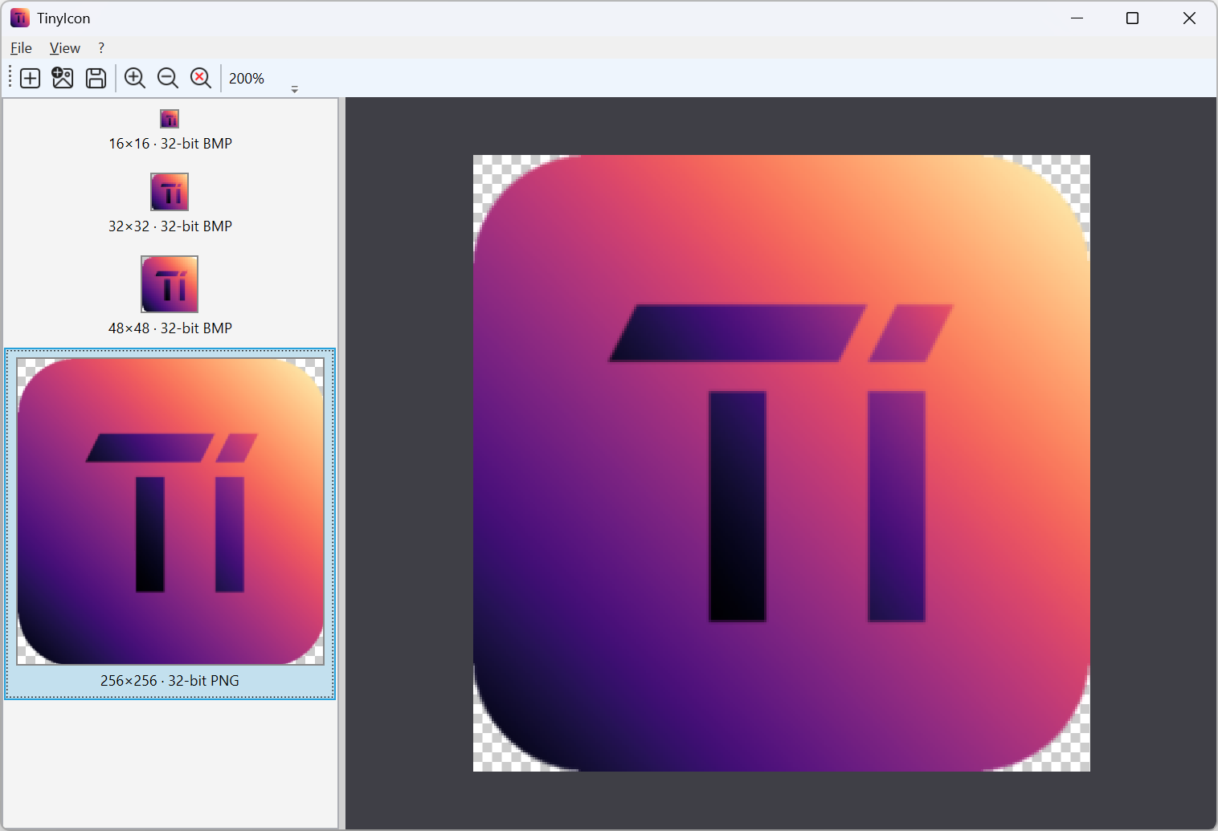Viewport: 1218px width, 831px height.
Task: Click the 200% zoom level text
Action: (x=247, y=79)
